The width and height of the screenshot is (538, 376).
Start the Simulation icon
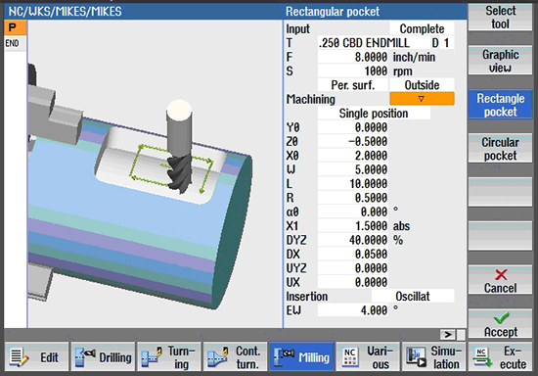[x=416, y=357]
